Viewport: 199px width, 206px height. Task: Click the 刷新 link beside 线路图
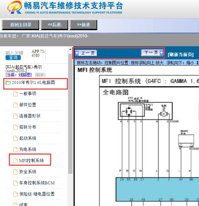pos(40,75)
